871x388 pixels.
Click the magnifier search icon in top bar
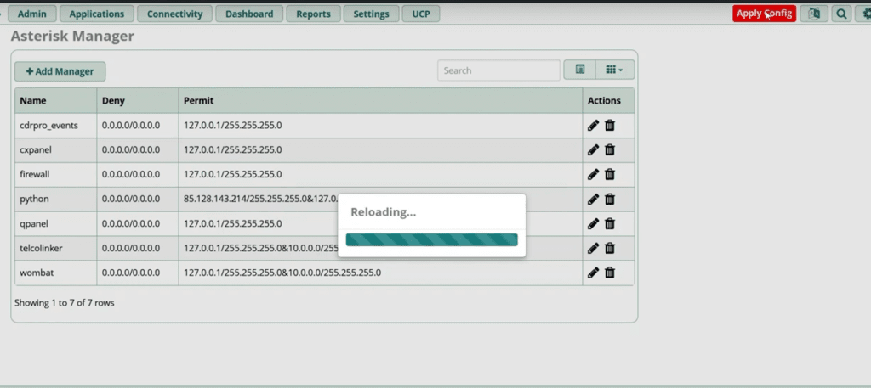[841, 14]
